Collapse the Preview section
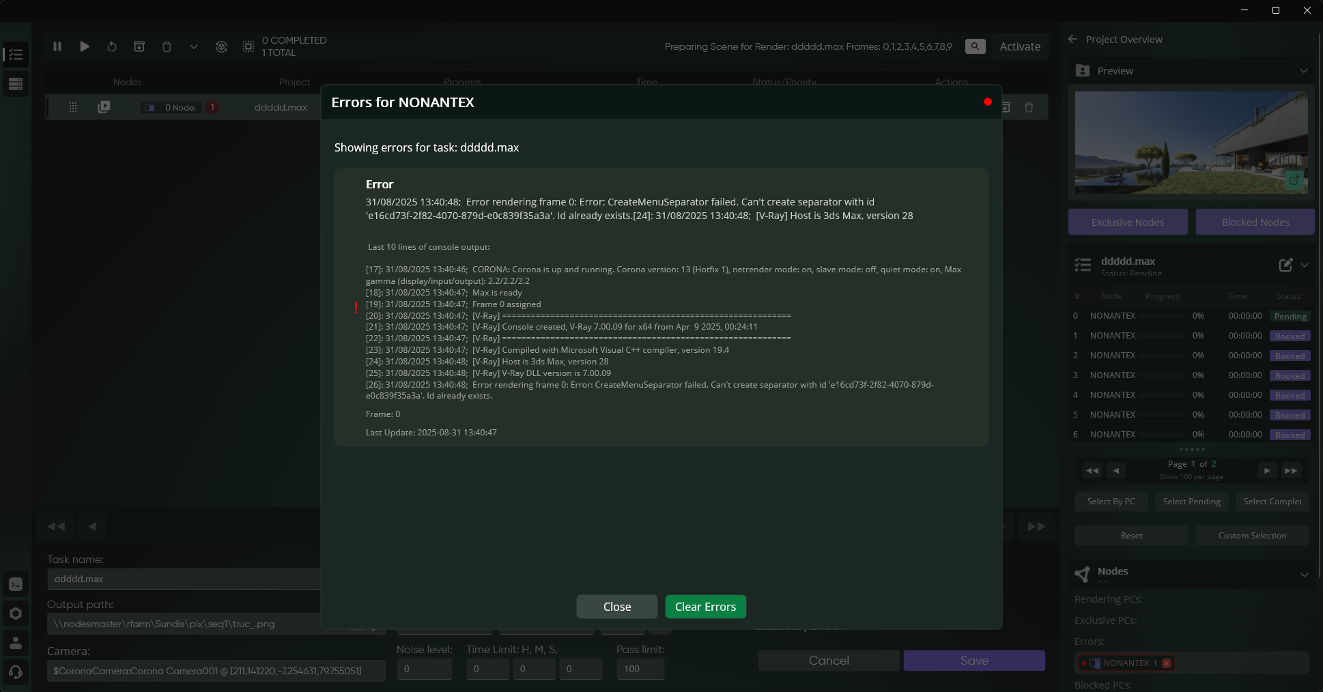 pyautogui.click(x=1304, y=71)
